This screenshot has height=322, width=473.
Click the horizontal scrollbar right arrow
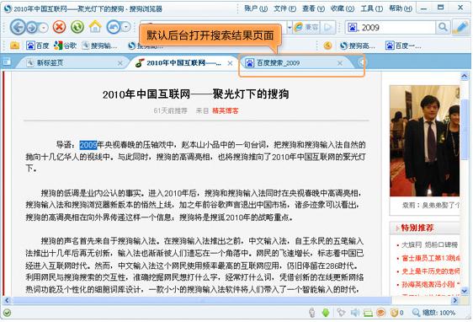pos(455,300)
